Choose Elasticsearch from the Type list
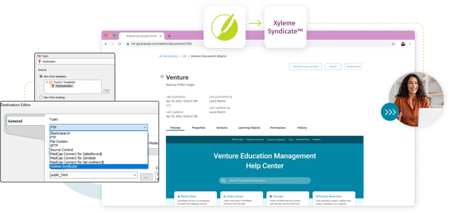The height and width of the screenshot is (213, 450). 99,133
